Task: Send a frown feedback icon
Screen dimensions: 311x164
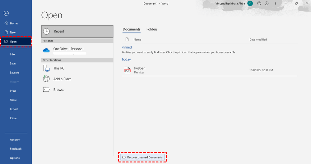Action: coord(267,3)
